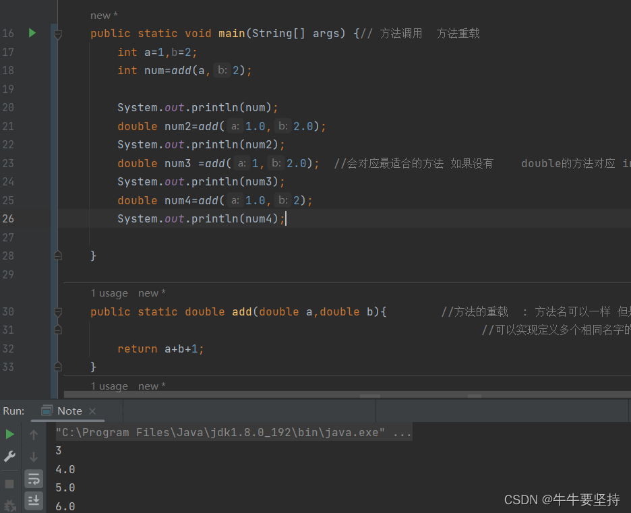631x513 pixels.
Task: Click line number 16 in gutter
Action: pyautogui.click(x=8, y=33)
